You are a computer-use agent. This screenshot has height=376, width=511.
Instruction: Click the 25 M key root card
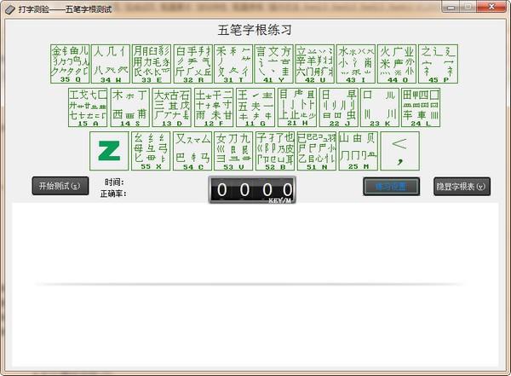point(359,151)
